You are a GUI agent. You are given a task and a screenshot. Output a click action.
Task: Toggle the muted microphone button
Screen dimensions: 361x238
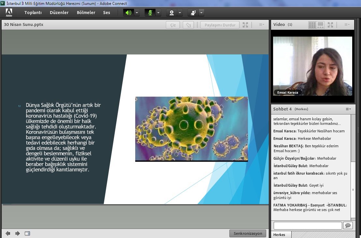coord(150,13)
